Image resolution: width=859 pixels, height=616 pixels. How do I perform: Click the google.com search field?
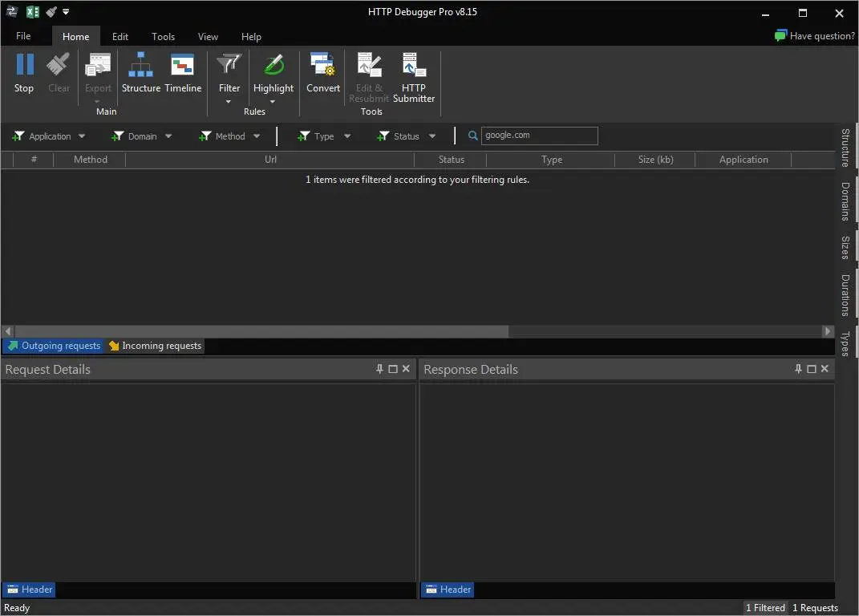(x=539, y=136)
